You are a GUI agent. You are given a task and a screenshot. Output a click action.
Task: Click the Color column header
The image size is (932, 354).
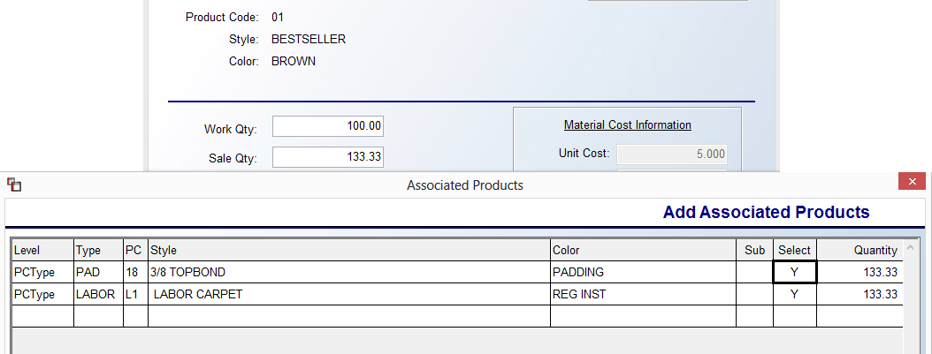[643, 250]
